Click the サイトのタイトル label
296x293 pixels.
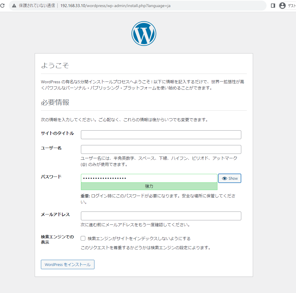(x=57, y=133)
